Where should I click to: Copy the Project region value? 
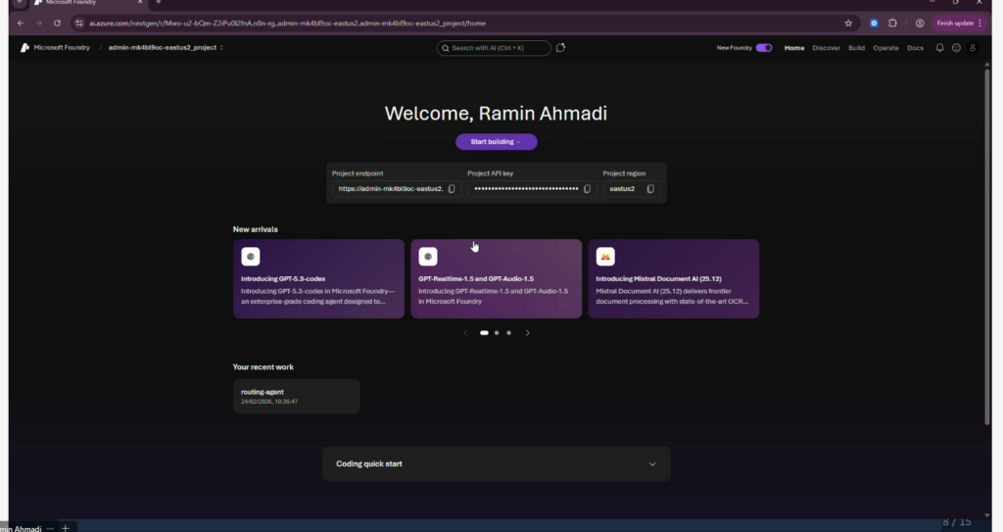coord(650,189)
